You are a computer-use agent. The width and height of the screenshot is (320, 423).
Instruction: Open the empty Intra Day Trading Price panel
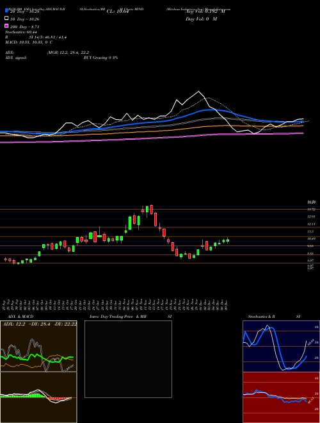tap(128, 359)
